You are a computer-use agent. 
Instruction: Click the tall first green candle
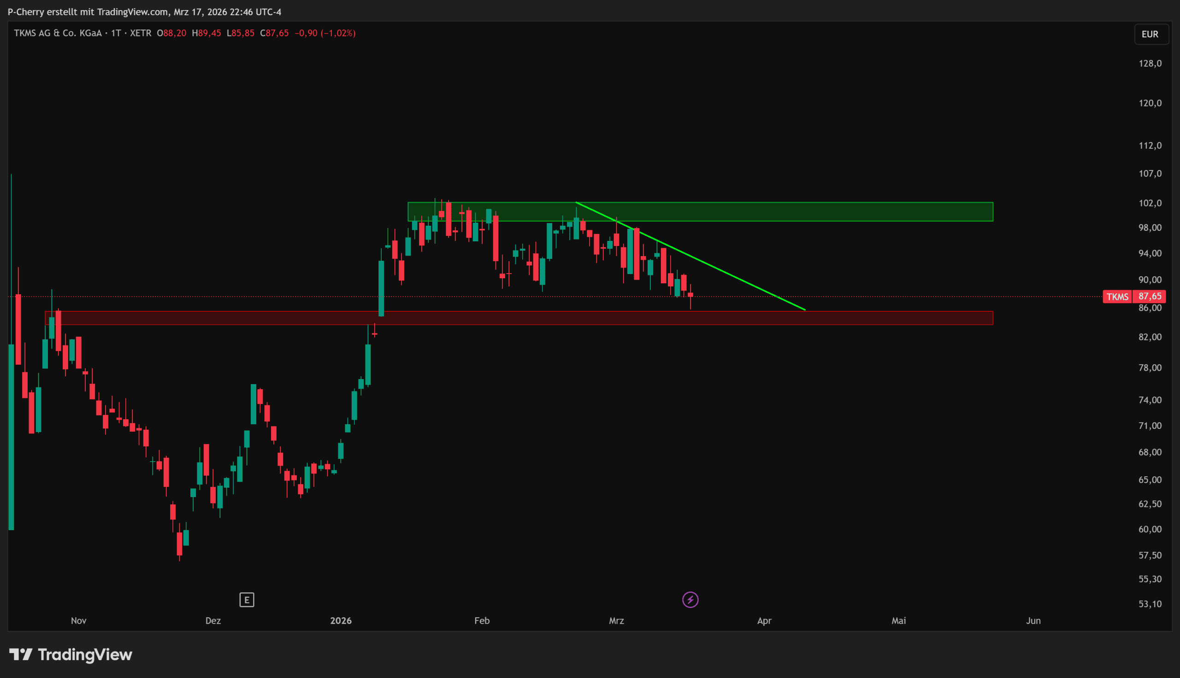[11, 437]
